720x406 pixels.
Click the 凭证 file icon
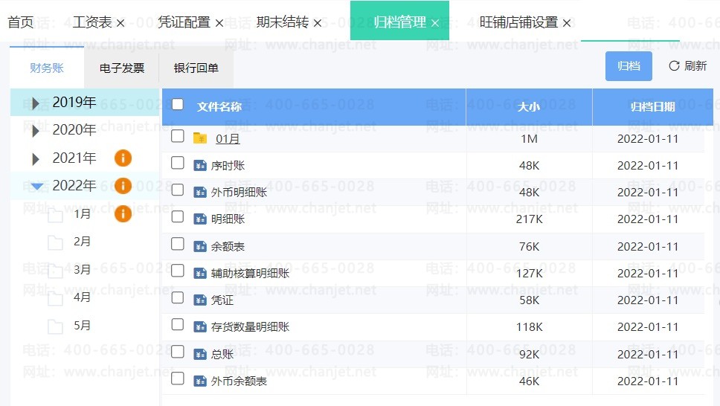click(200, 300)
